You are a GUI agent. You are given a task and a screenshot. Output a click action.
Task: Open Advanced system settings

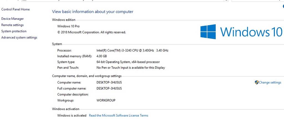click(x=19, y=37)
